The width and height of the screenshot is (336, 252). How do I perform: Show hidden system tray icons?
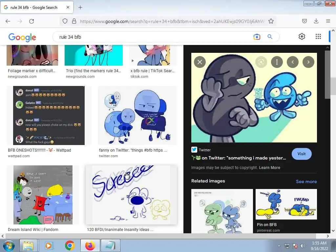(279, 246)
